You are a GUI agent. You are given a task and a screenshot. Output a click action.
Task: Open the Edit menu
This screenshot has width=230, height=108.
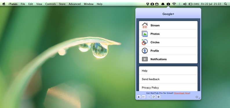[31, 4]
